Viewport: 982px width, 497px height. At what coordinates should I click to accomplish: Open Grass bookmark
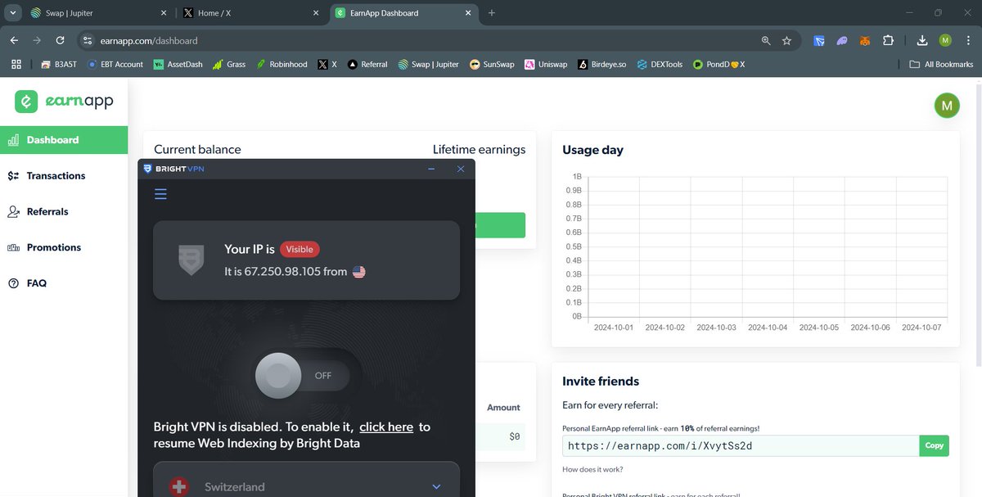pyautogui.click(x=229, y=64)
